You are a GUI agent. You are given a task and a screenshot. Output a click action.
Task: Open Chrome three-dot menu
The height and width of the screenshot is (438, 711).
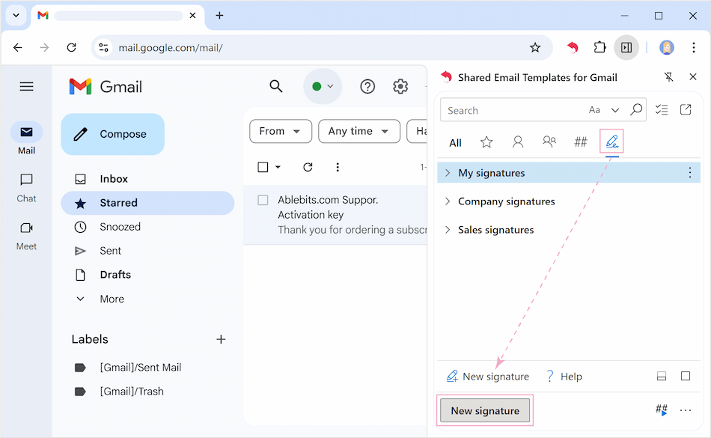tap(693, 47)
